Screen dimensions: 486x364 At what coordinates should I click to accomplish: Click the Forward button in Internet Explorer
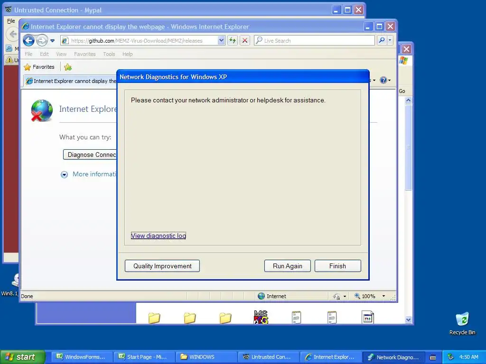pyautogui.click(x=42, y=40)
